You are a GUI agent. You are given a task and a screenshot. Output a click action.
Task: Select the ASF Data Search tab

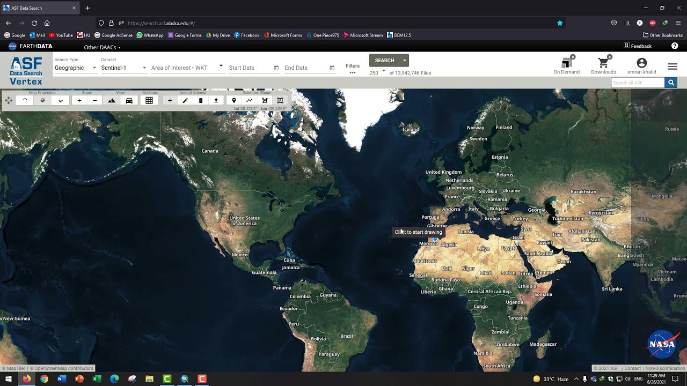pyautogui.click(x=40, y=8)
